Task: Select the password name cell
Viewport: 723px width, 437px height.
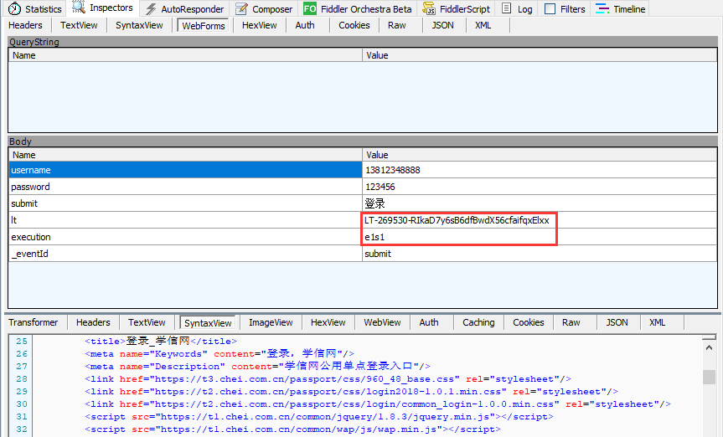Action: (185, 187)
